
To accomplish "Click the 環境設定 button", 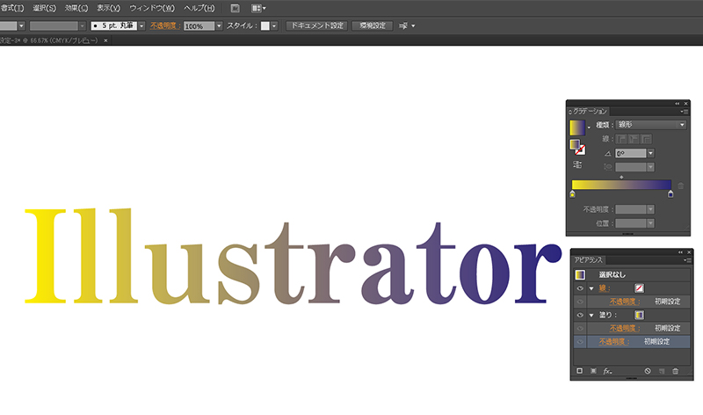I will coord(373,26).
